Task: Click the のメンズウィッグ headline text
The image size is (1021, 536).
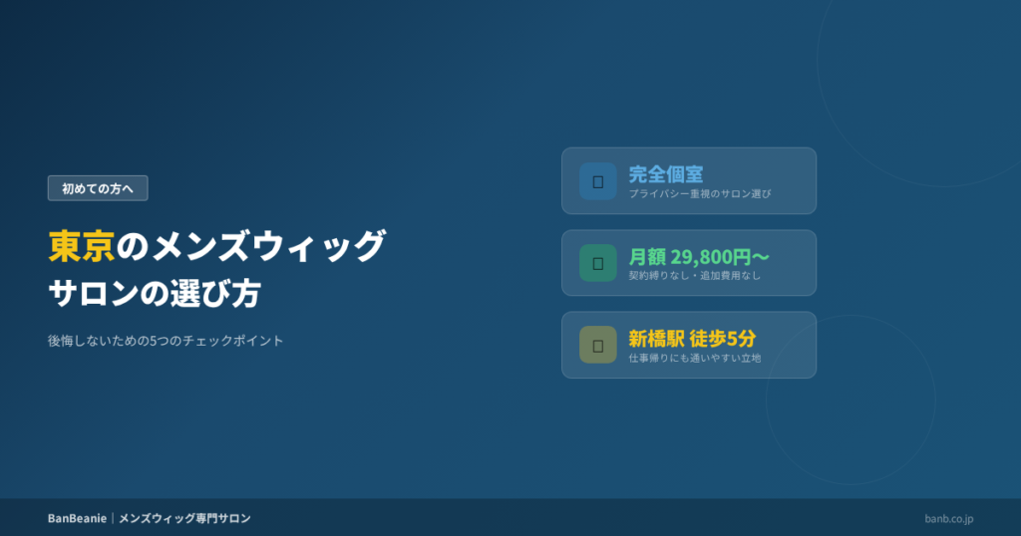Action: 249,246
